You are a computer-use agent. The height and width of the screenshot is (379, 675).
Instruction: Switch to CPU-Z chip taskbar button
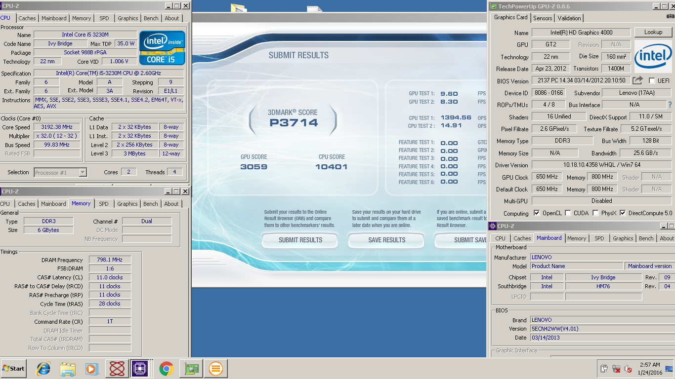click(x=141, y=369)
